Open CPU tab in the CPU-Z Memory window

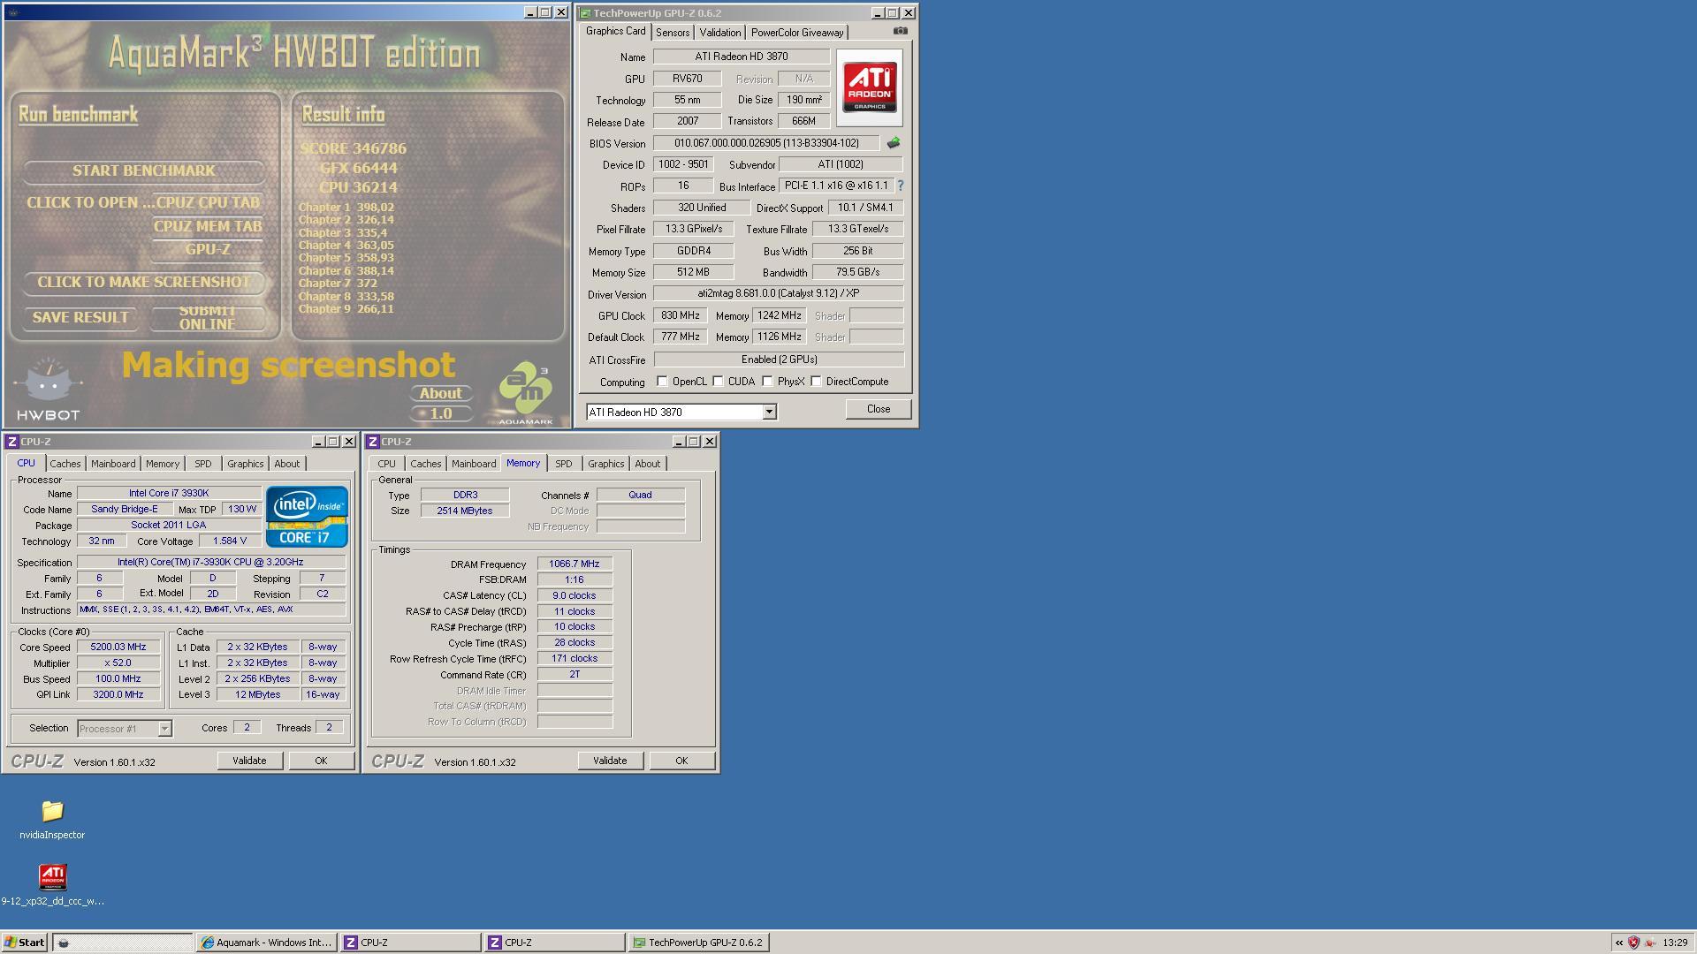point(387,464)
